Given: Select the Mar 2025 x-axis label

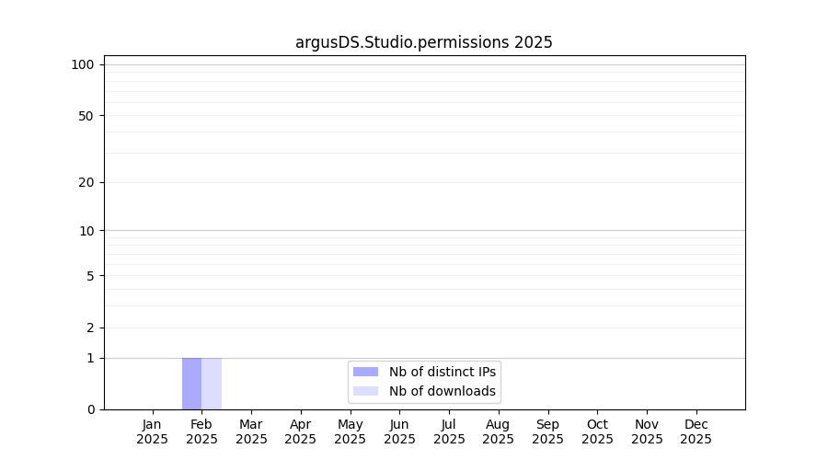Looking at the screenshot, I should pos(251,431).
